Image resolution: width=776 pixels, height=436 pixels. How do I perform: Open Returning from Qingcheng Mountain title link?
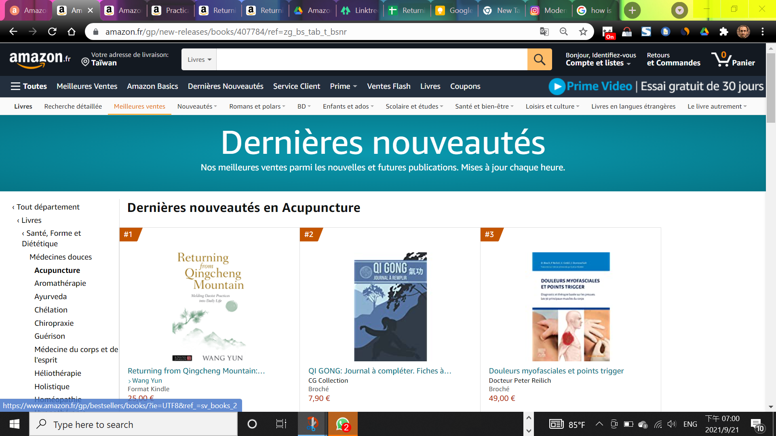[196, 371]
